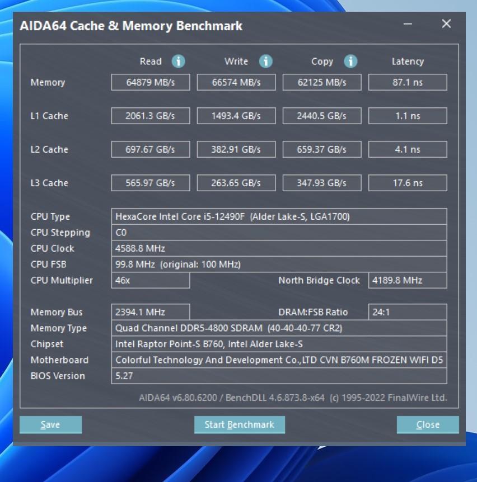This screenshot has width=477, height=482.
Task: Click the Latency column header
Action: coord(408,62)
